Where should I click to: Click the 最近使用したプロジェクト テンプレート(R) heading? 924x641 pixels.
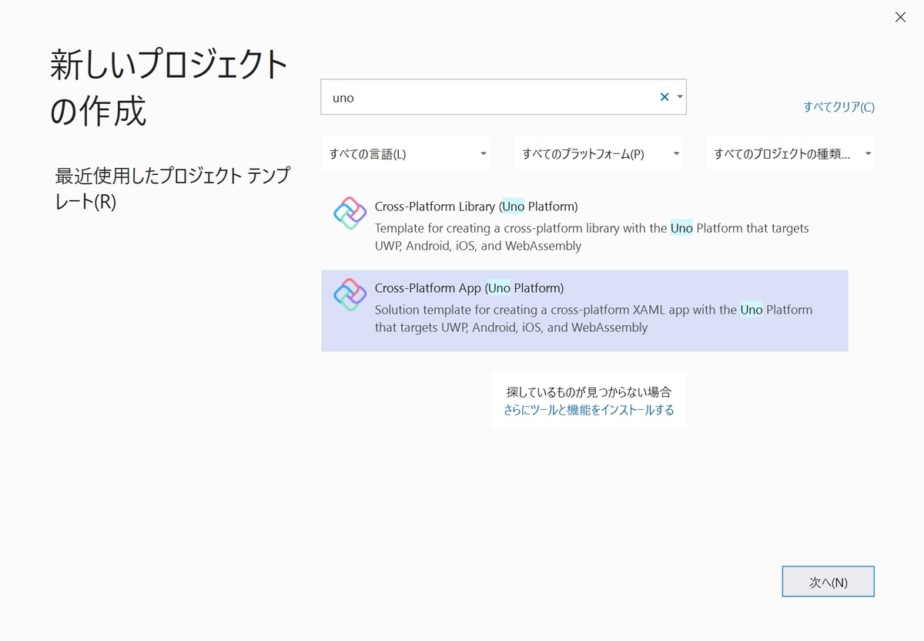tap(172, 190)
